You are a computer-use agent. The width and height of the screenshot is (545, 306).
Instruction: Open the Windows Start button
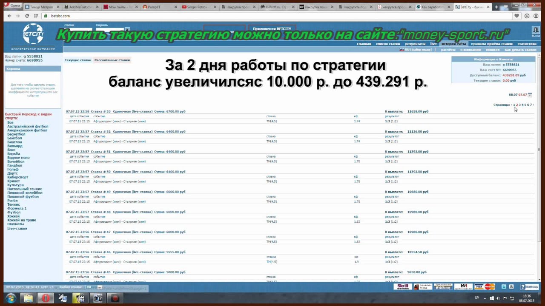tap(10, 298)
